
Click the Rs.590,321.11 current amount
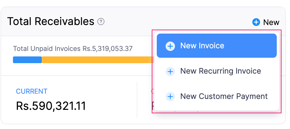[x=51, y=106]
